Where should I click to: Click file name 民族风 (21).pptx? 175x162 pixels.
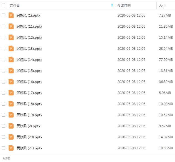coord(29,148)
